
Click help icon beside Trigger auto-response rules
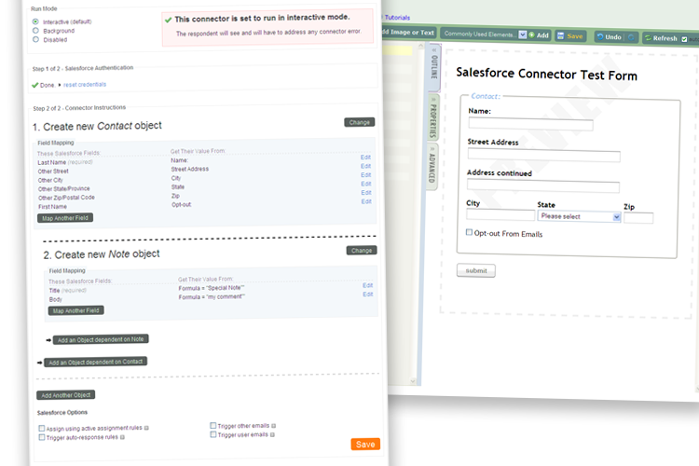click(122, 436)
